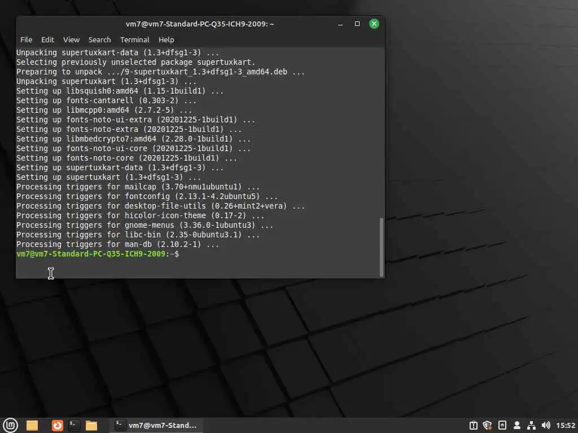Click line "Processing triggers for desktop-file-utils"
This screenshot has width=578, height=433.
[x=161, y=206]
